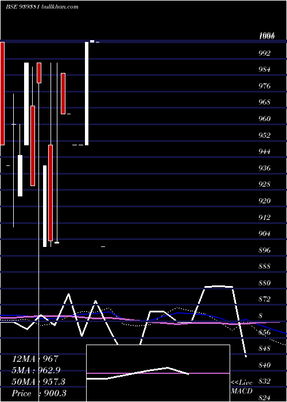This screenshot has height=402, width=287.
Task: Click the tall white candle reaching 1000
Action: pyautogui.click(x=87, y=94)
